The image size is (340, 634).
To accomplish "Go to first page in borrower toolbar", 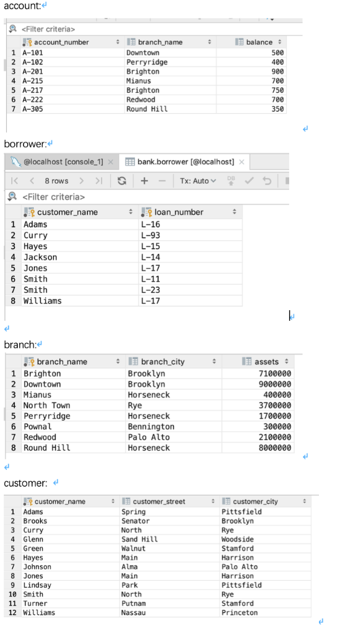I will (x=15, y=181).
